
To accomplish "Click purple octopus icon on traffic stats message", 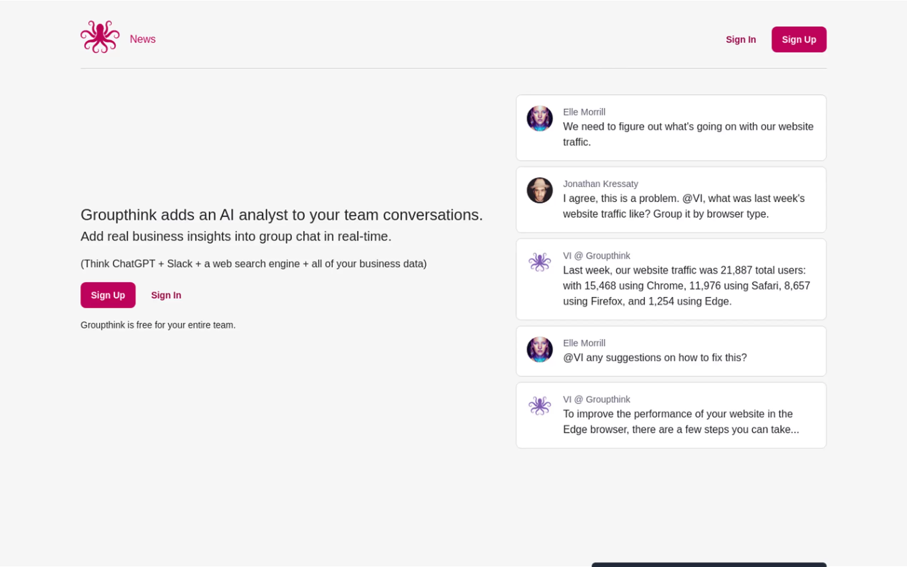I will tap(539, 262).
